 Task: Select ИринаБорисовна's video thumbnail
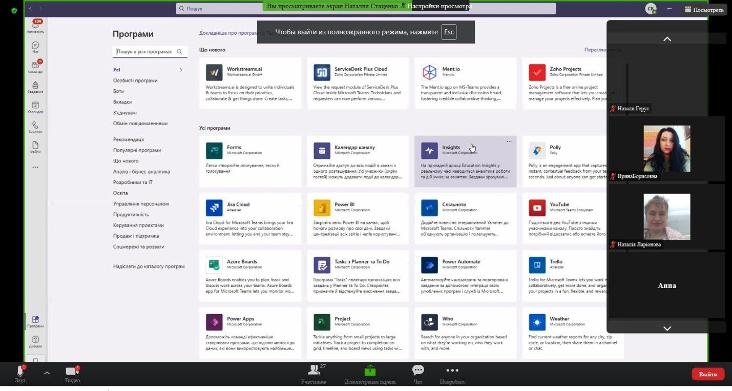click(666, 149)
